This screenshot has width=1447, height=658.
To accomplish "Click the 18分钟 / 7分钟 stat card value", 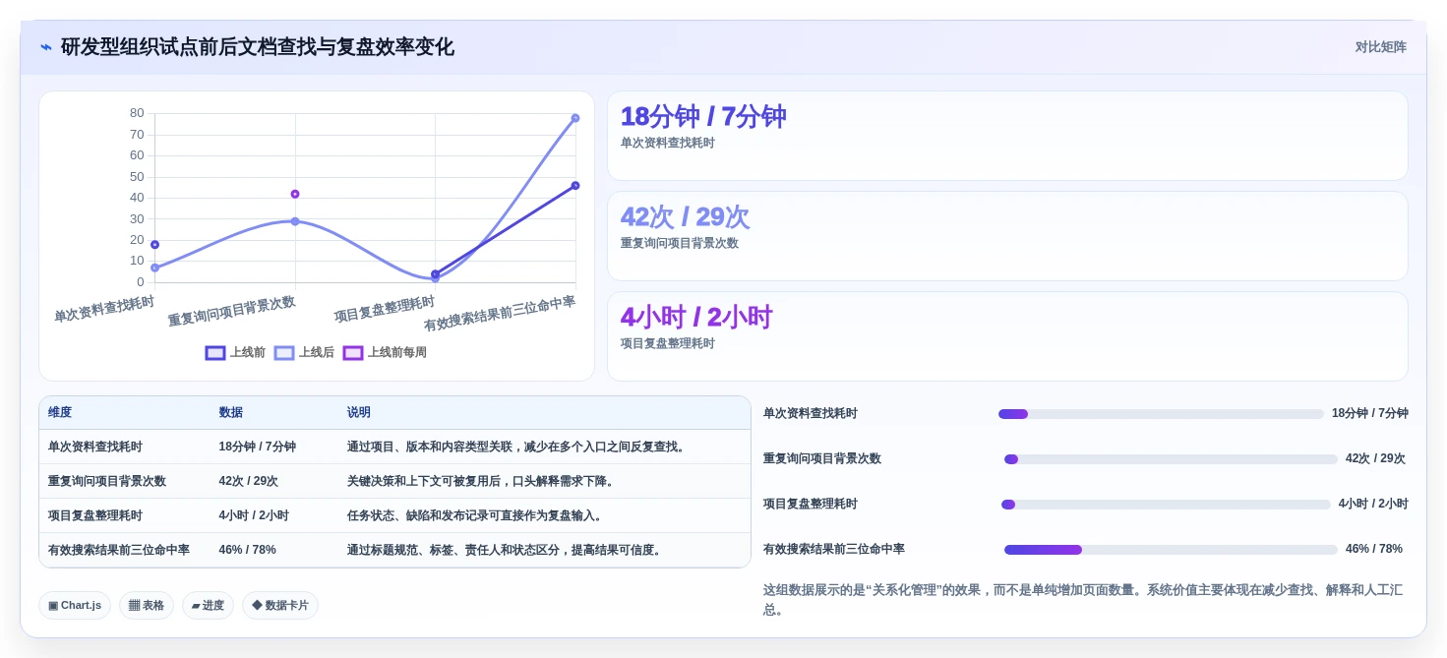I will 703,117.
